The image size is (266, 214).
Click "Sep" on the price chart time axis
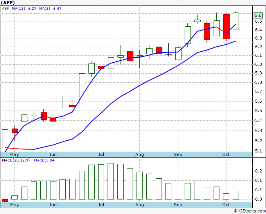(x=178, y=155)
